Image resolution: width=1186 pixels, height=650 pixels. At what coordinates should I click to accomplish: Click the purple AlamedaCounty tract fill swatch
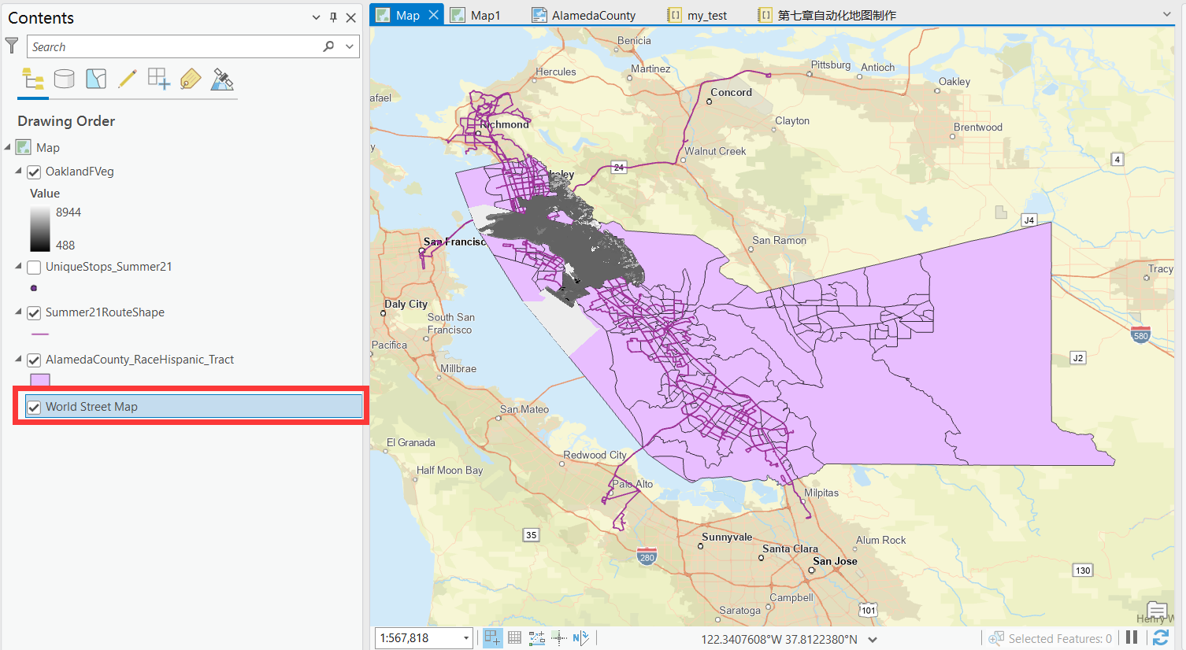(39, 380)
